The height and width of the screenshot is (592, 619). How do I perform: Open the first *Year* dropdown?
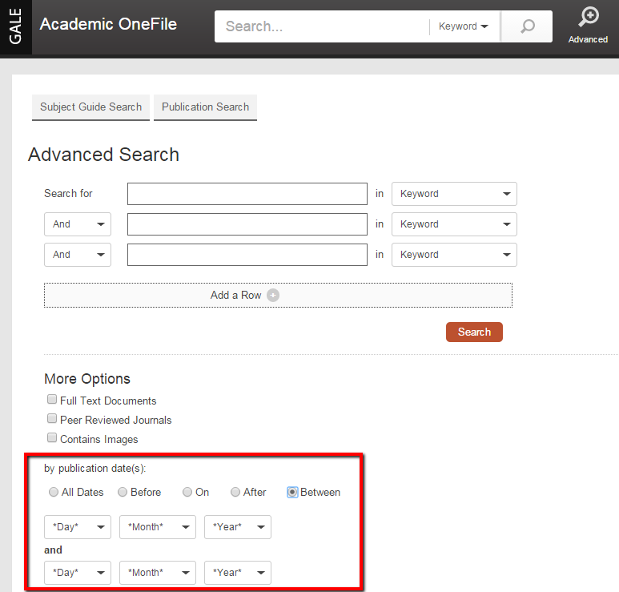pos(238,527)
